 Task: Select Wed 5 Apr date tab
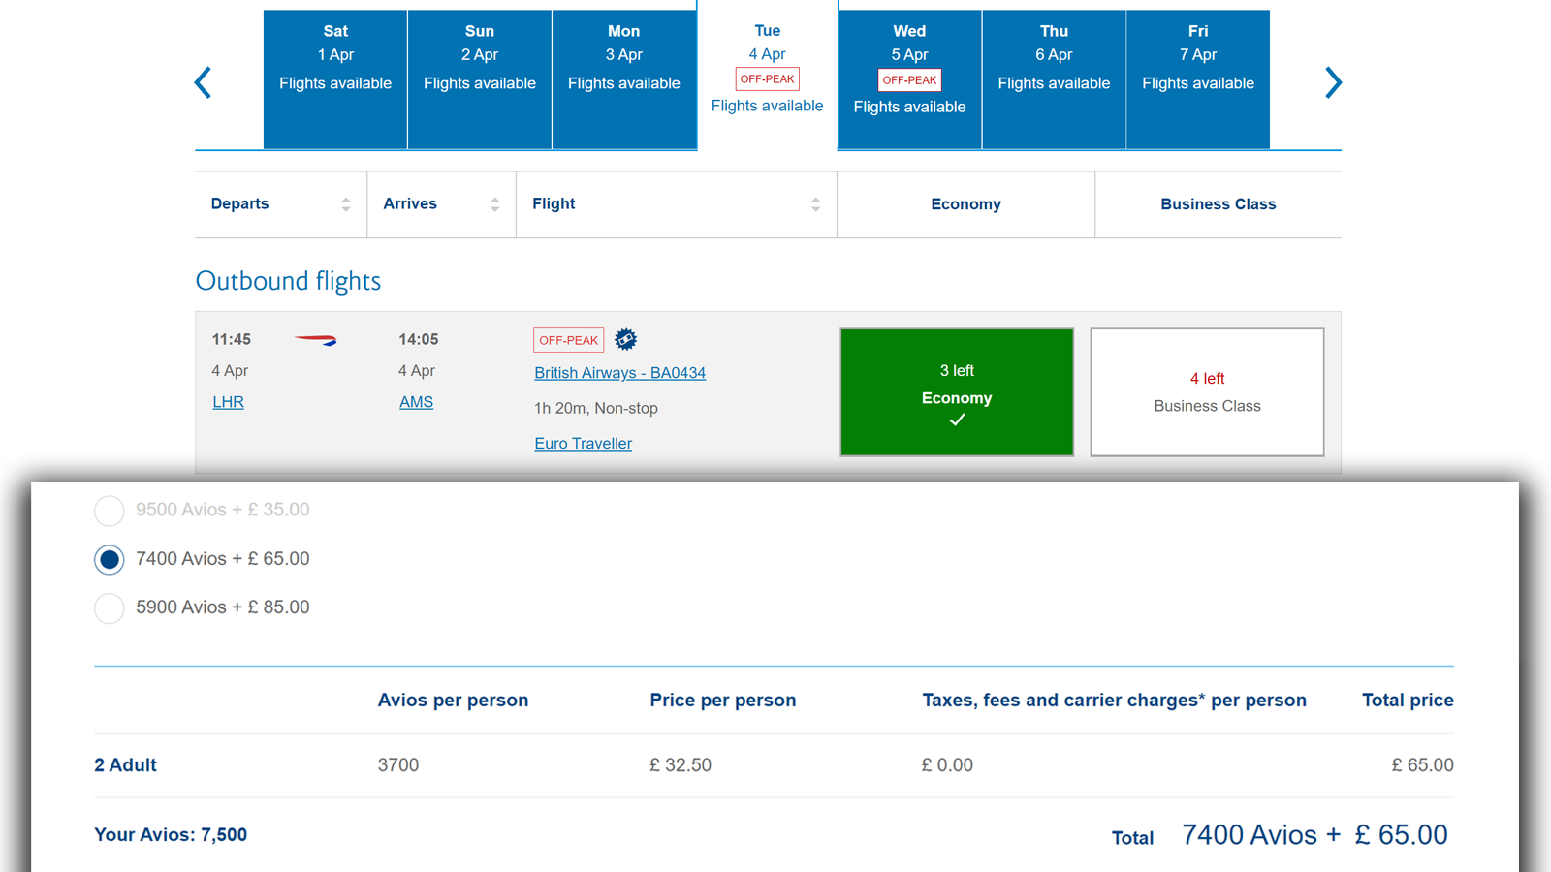(x=909, y=79)
